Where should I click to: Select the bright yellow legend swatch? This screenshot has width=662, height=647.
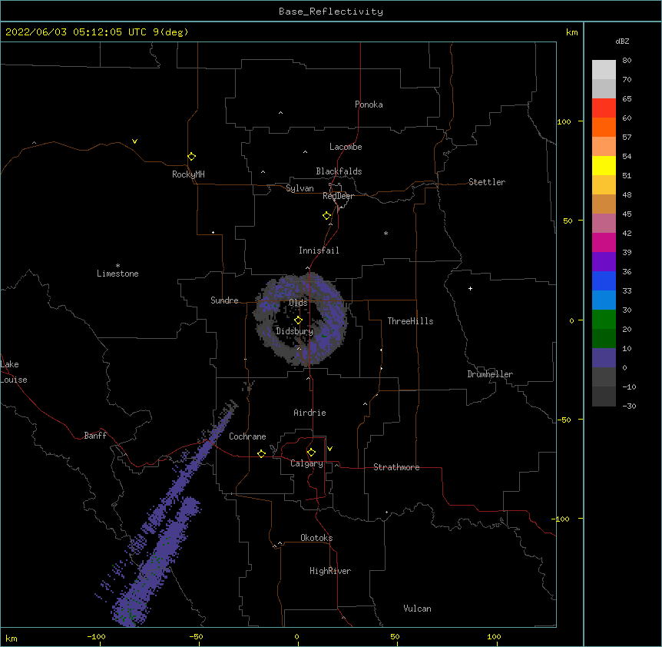pos(604,165)
